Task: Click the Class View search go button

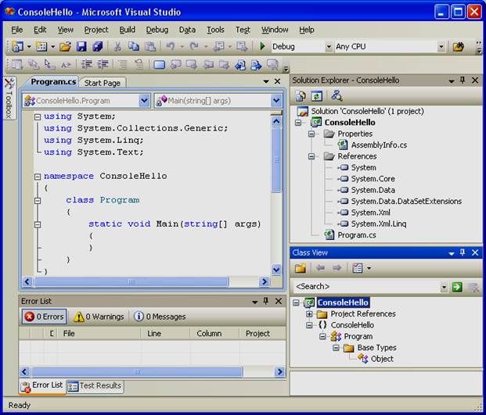Action: (x=457, y=287)
